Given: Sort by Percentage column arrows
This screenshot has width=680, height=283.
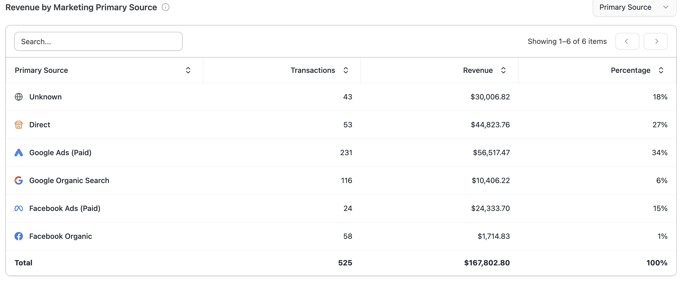Looking at the screenshot, I should tap(661, 70).
